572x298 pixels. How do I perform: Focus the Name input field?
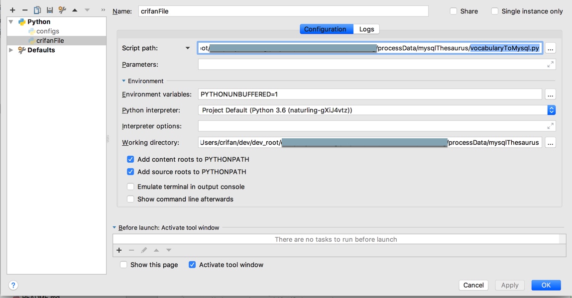click(283, 11)
